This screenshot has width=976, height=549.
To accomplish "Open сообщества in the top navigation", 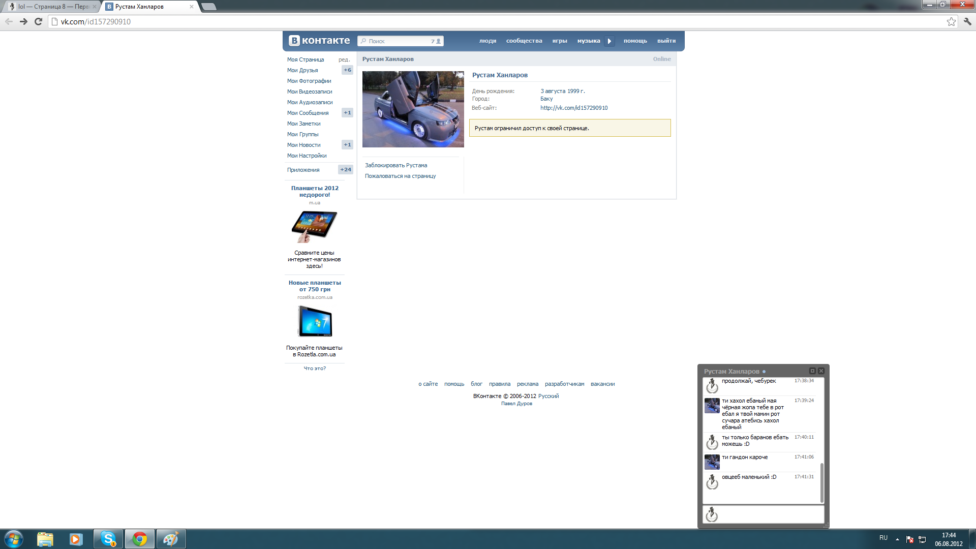I will [524, 41].
